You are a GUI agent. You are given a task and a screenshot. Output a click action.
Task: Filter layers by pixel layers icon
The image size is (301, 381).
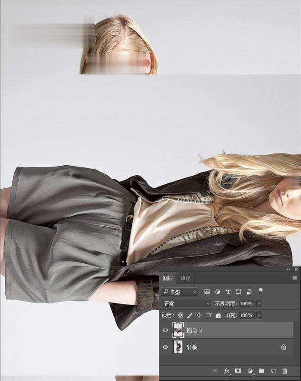[207, 291]
